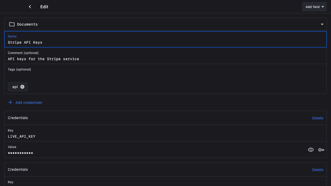Click the Documents folder name
The width and height of the screenshot is (331, 186).
pyautogui.click(x=27, y=24)
